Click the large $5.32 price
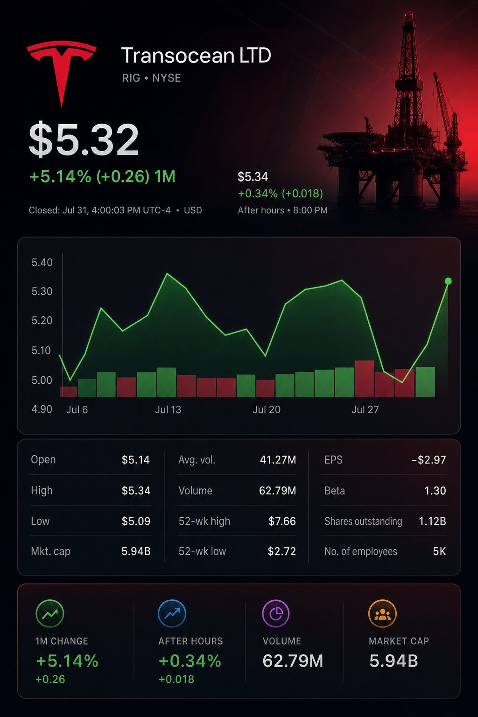 (x=84, y=140)
